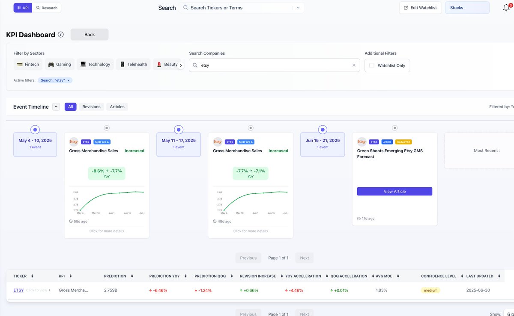Filter by the Fintech sector
Viewport: 514px width, 316px height.
click(28, 65)
